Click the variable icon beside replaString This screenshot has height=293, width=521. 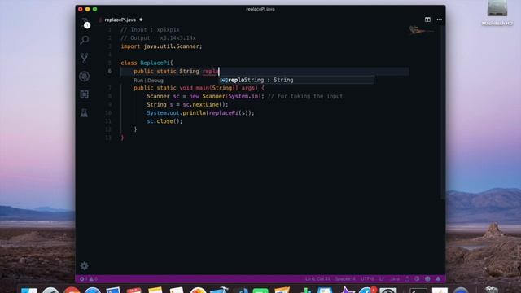coord(224,80)
